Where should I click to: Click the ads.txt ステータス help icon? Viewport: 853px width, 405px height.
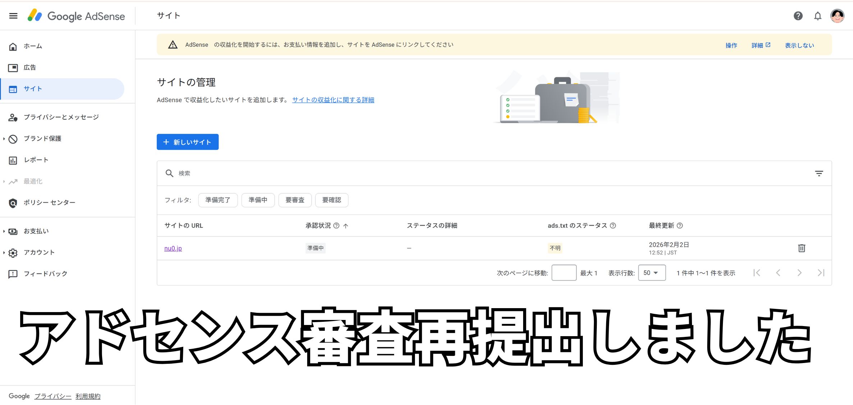614,226
